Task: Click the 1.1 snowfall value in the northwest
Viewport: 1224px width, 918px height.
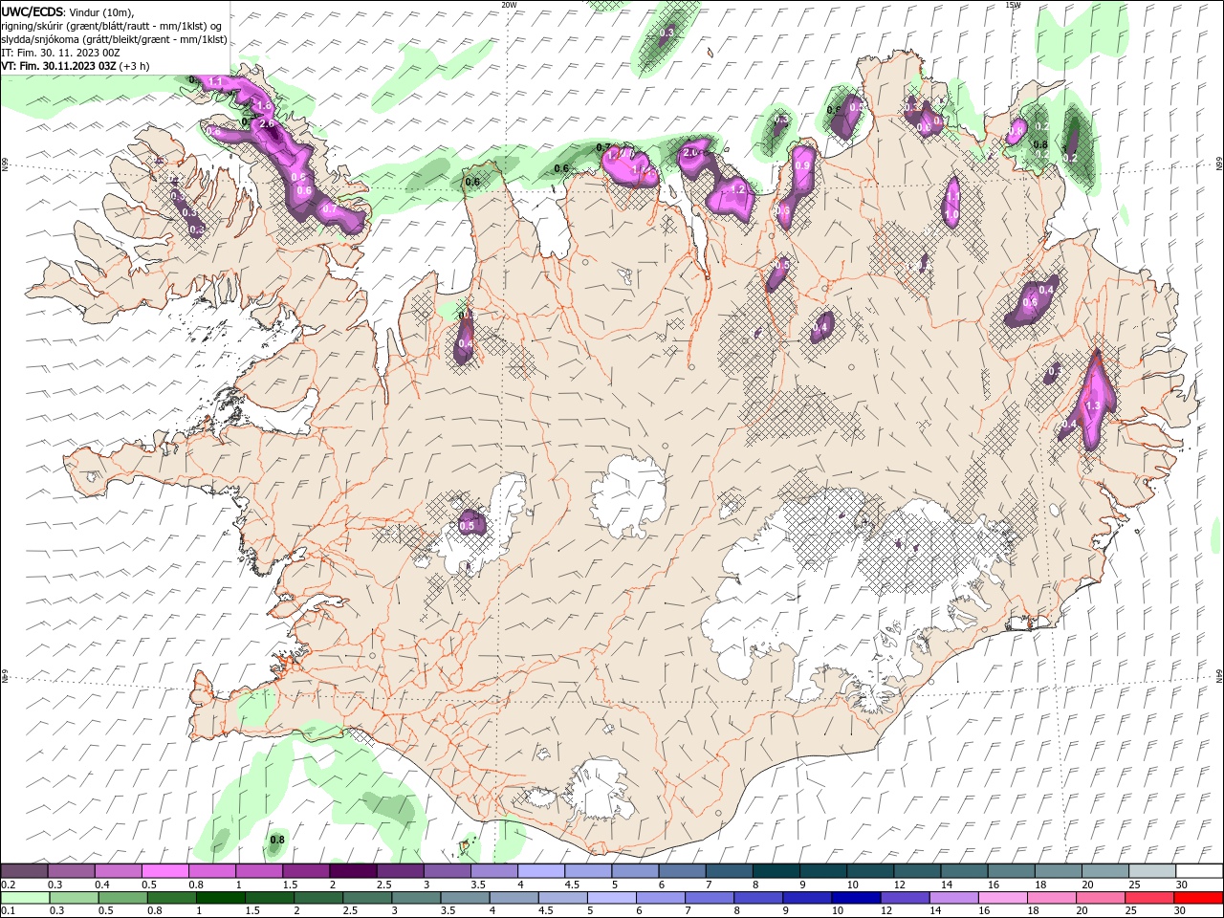Action: [216, 83]
